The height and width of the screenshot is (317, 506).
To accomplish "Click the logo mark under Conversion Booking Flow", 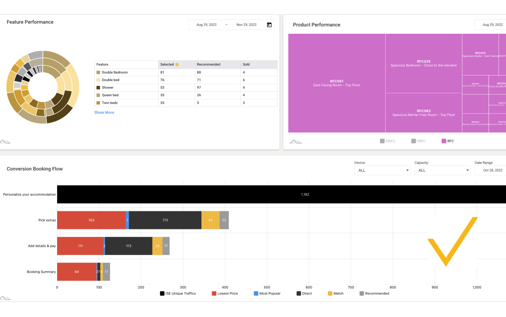I will 5,298.
